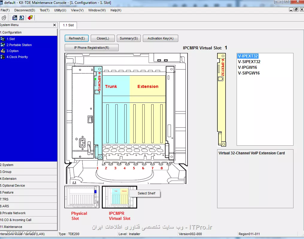Image resolution: width=304 pixels, height=239 pixels.
Task: Click the Summary(S) button
Action: (129, 38)
